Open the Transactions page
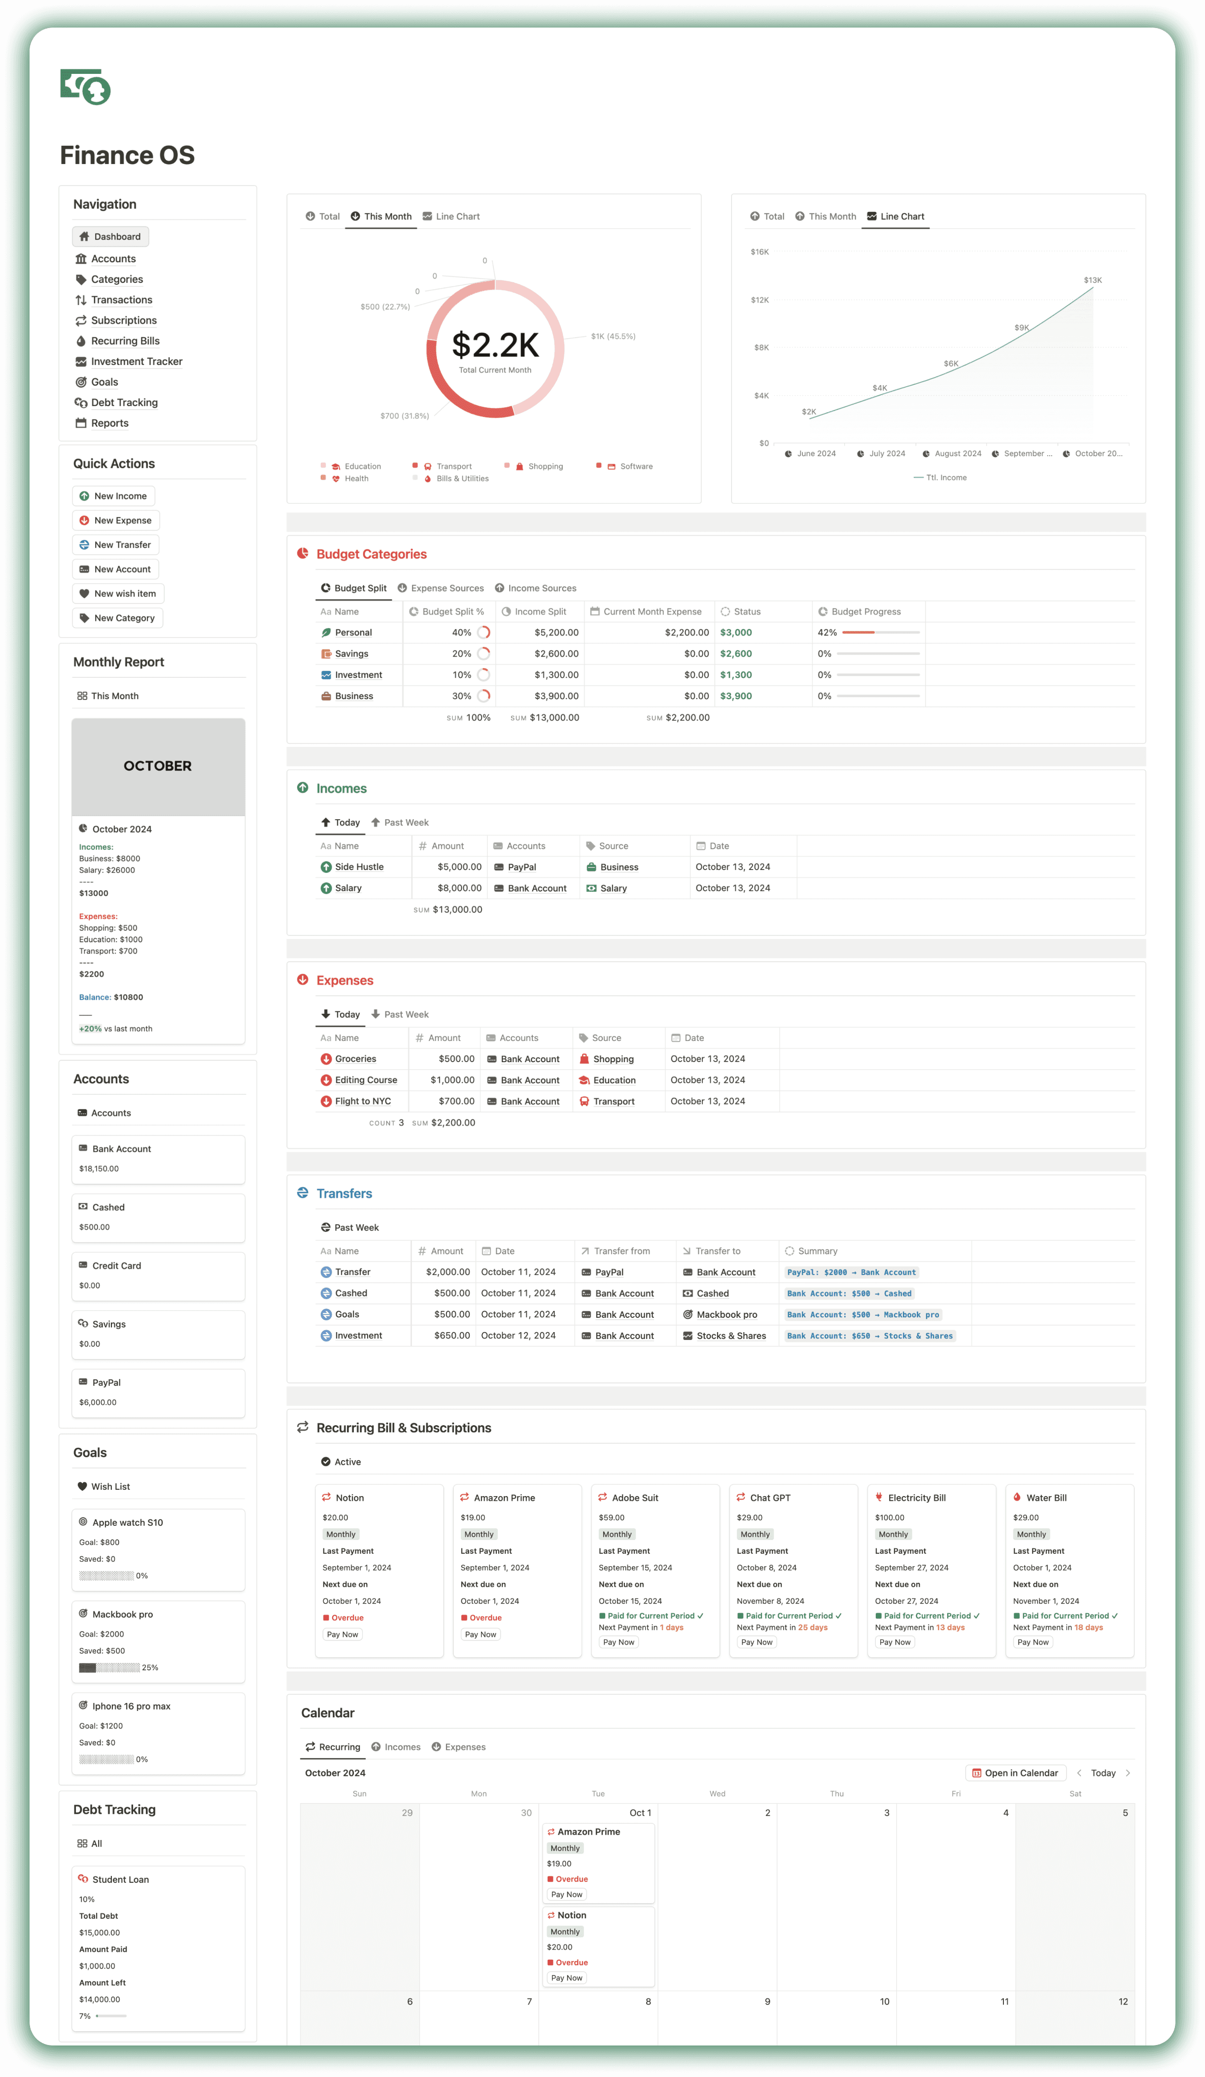Screen dimensions: 1205x2077 click(x=121, y=299)
